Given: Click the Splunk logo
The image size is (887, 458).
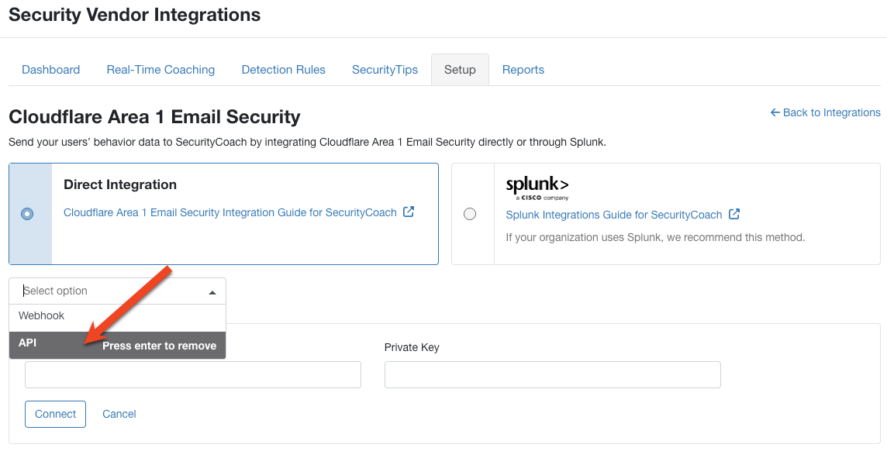Looking at the screenshot, I should coord(537,187).
